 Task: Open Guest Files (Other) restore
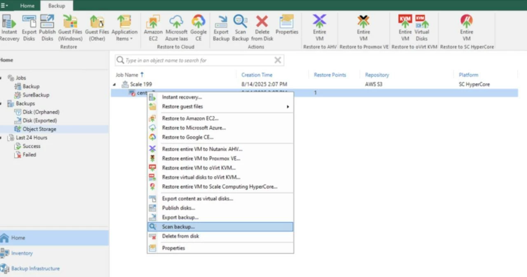97,28
